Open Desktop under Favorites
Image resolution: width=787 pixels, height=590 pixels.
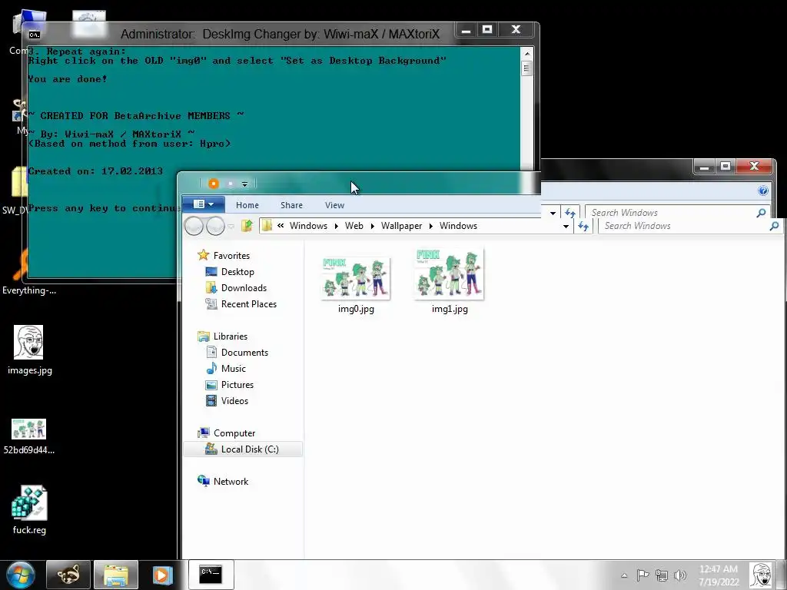[230, 271]
